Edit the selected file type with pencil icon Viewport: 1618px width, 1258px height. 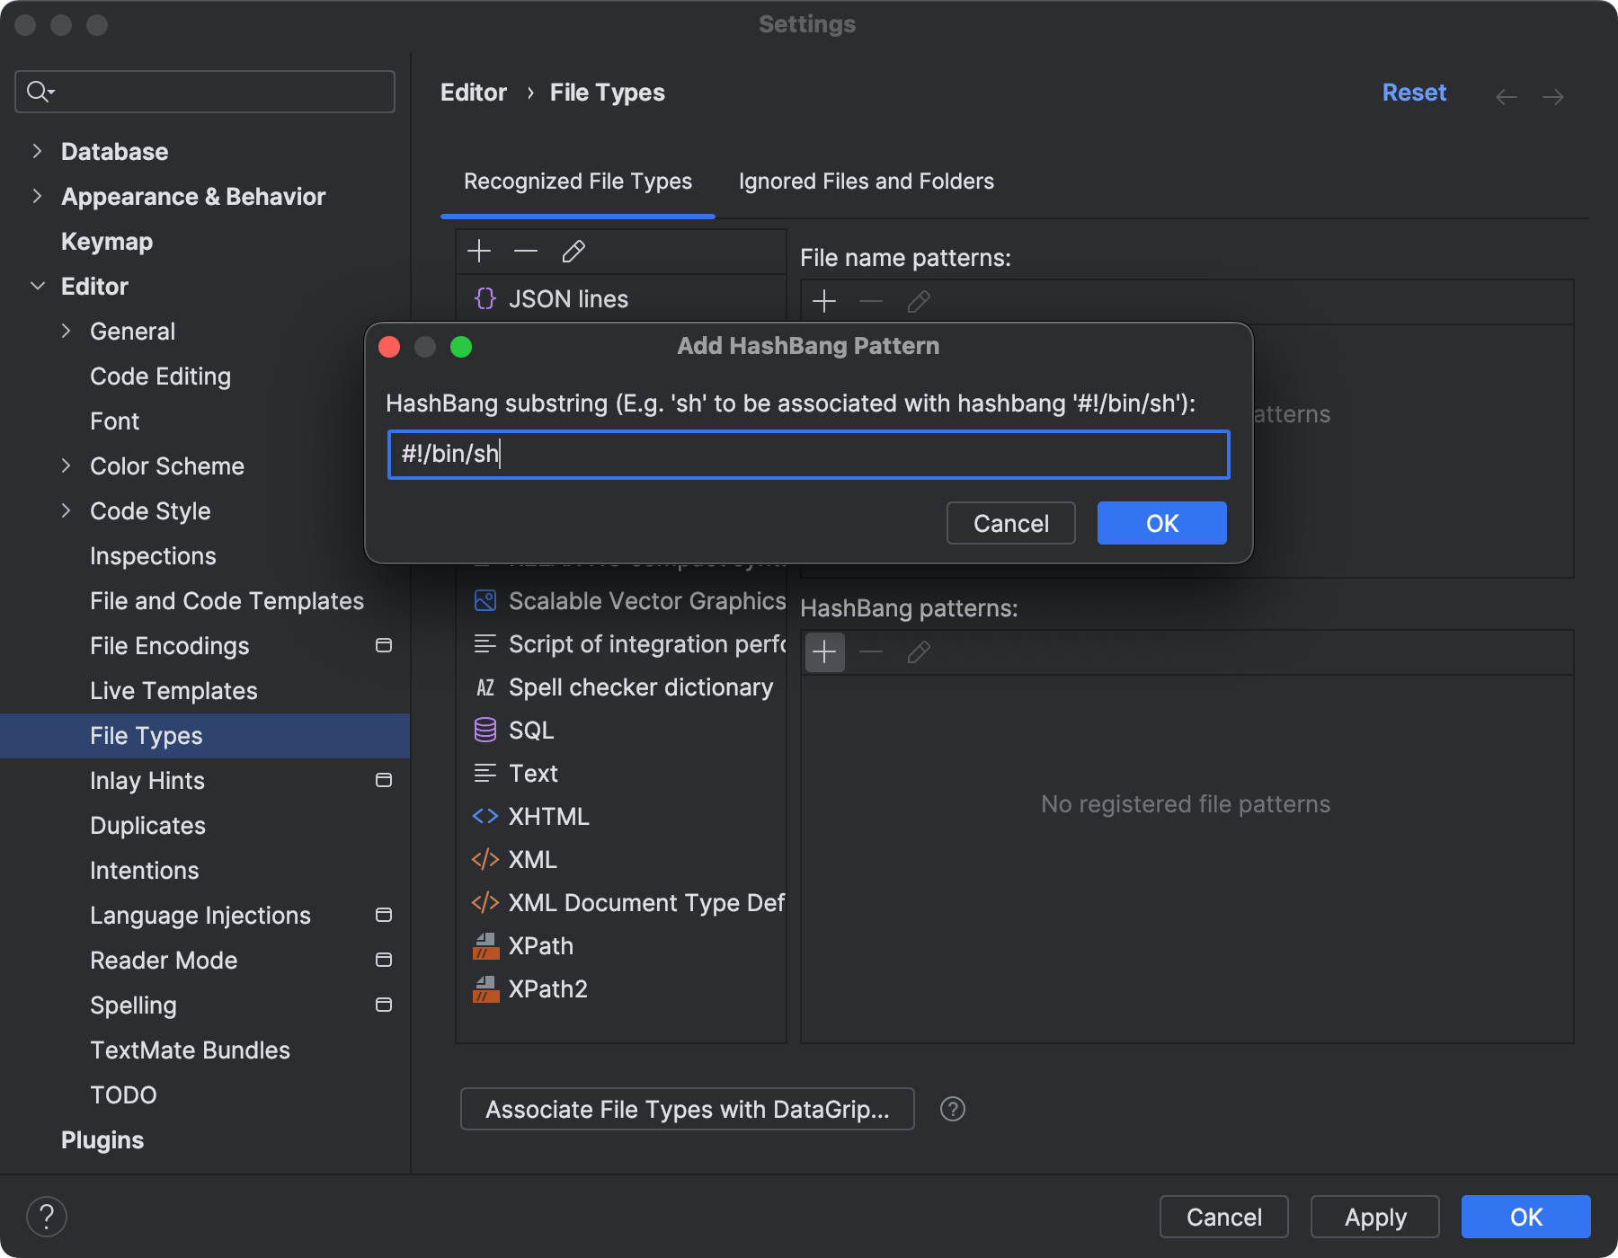click(573, 252)
